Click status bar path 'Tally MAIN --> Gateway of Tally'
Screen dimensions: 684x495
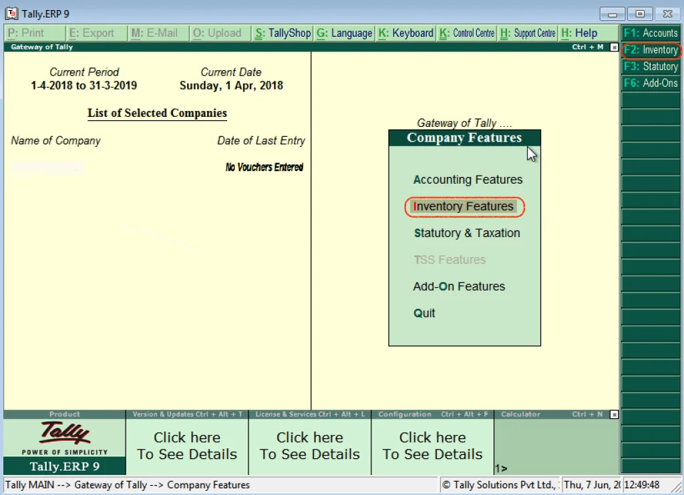coord(76,485)
